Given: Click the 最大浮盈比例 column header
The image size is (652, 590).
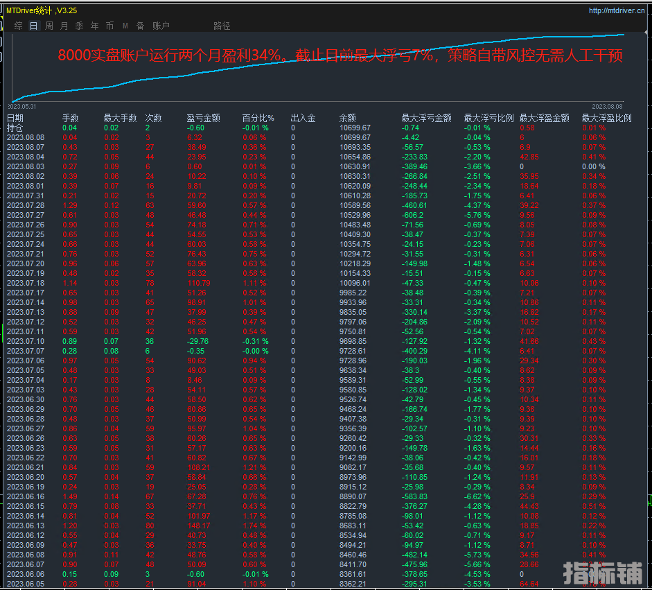Looking at the screenshot, I should point(607,118).
